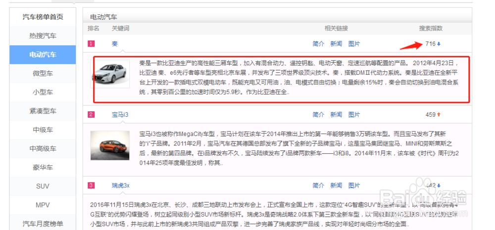Click the 宝马i3 orange car thumbnail
This screenshot has height=230, width=495.
tap(110, 145)
